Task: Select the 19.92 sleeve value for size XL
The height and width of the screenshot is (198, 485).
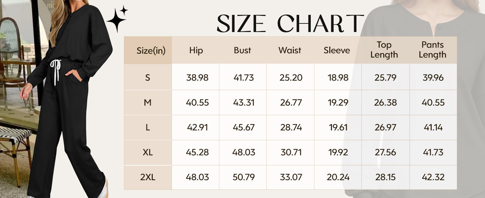Action: (x=338, y=152)
